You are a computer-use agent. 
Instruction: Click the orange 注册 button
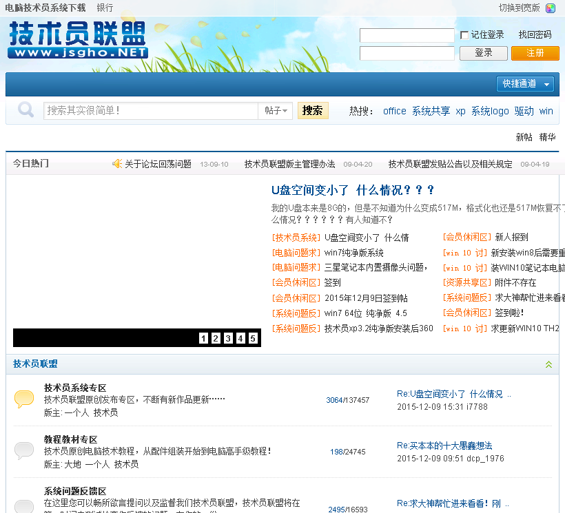[x=535, y=53]
